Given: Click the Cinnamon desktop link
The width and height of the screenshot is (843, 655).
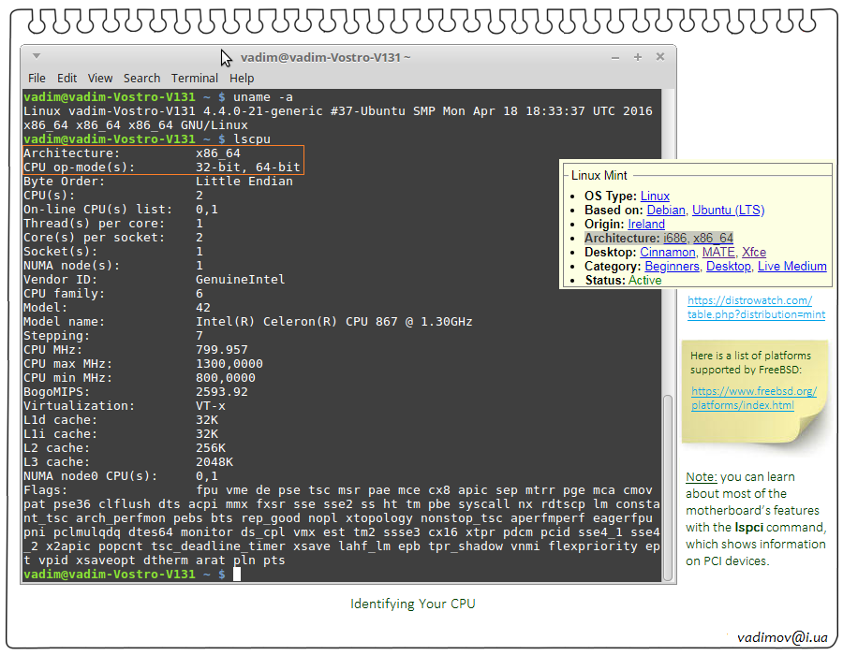Looking at the screenshot, I should (x=668, y=253).
